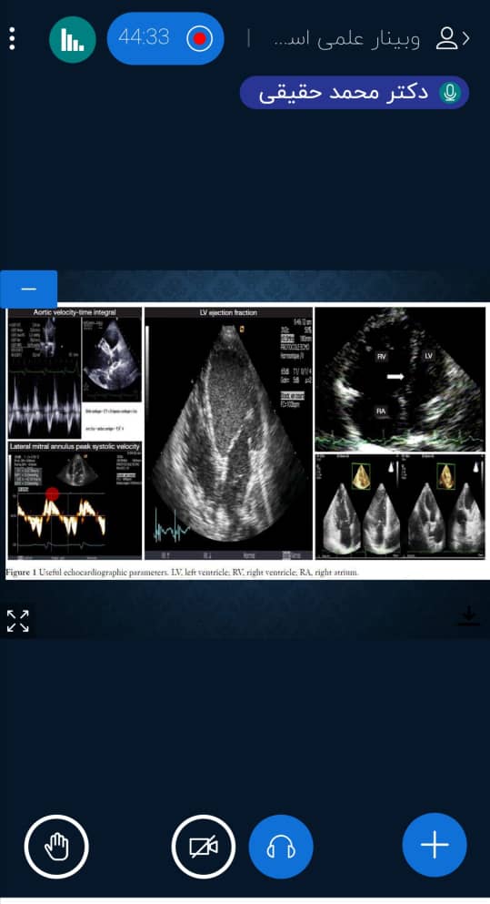Screen dimensions: 490x904
Task: Toggle the headphones audio button
Action: (x=281, y=847)
